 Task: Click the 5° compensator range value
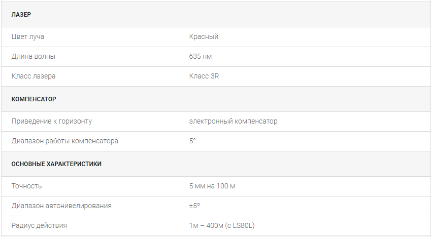click(192, 141)
